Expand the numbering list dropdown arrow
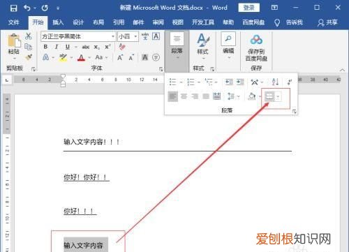 pyautogui.click(x=199, y=82)
